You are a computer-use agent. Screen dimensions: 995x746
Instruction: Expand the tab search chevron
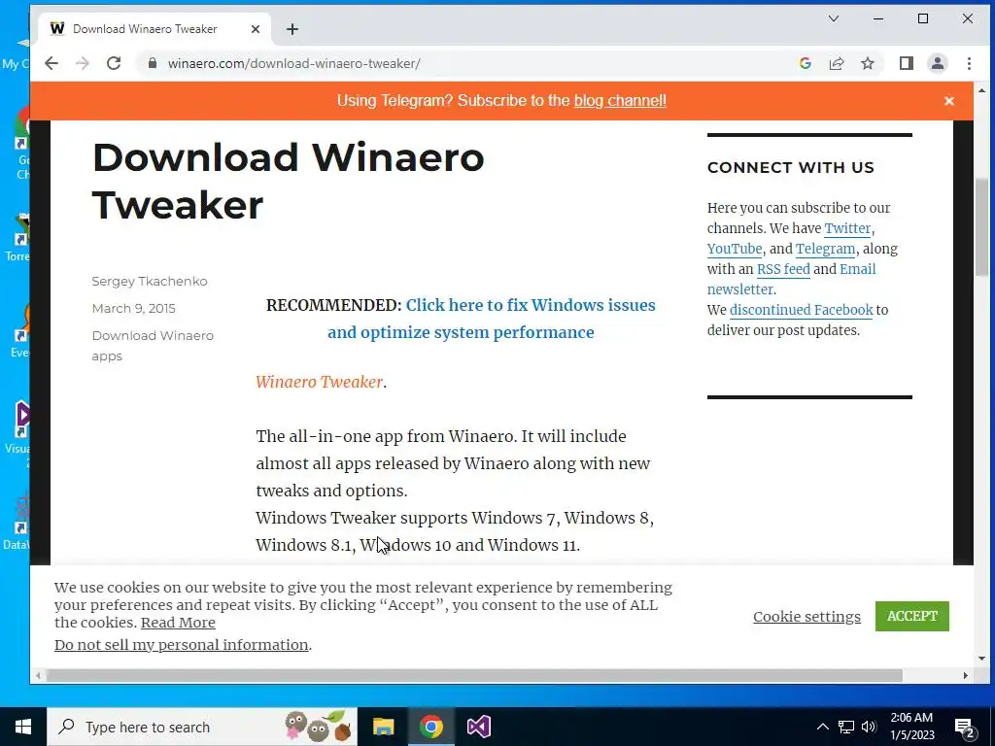[x=834, y=18]
